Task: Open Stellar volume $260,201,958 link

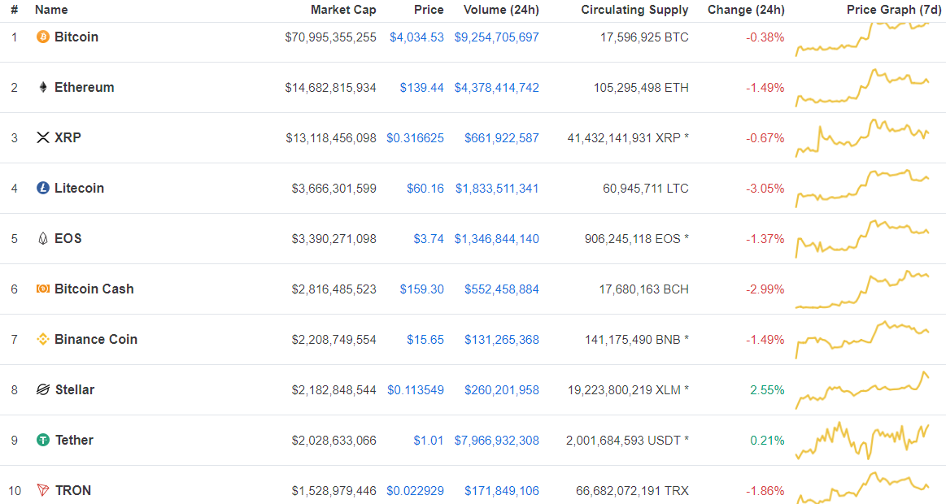Action: 502,390
